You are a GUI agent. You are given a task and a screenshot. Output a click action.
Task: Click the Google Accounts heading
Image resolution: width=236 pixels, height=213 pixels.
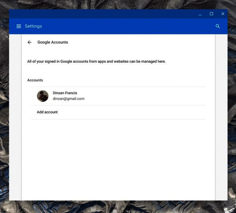point(53,42)
